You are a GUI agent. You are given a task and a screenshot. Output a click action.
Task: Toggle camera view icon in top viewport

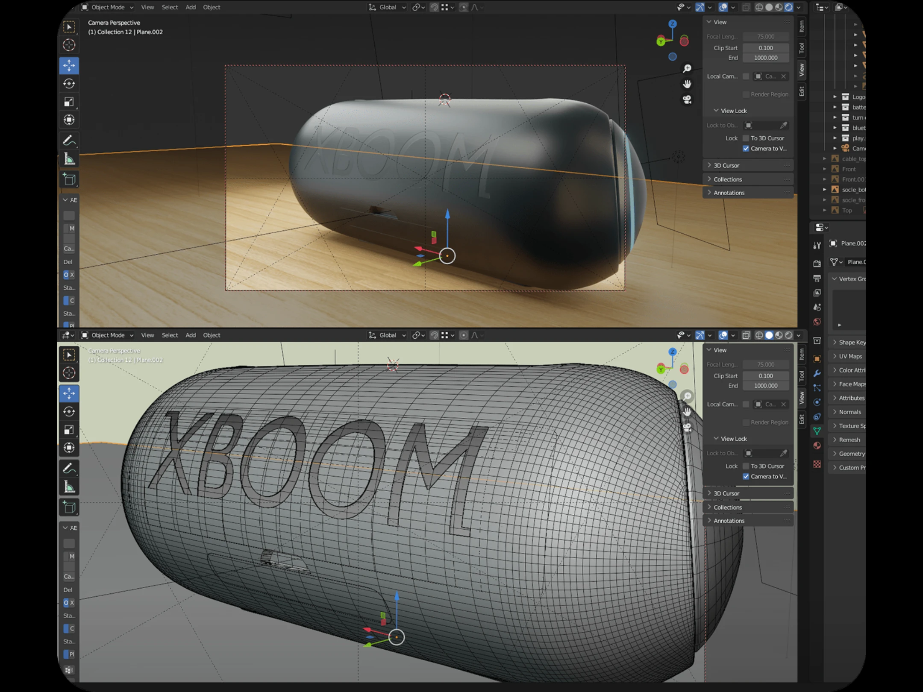pos(687,100)
